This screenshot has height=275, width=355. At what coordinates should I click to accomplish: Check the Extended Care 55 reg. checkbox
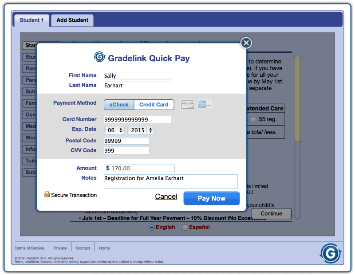(x=253, y=119)
